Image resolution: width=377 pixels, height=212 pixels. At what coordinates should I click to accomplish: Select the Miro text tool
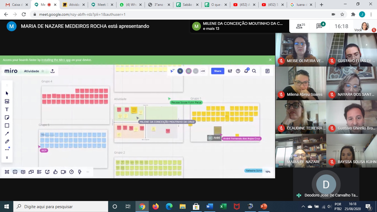7,110
